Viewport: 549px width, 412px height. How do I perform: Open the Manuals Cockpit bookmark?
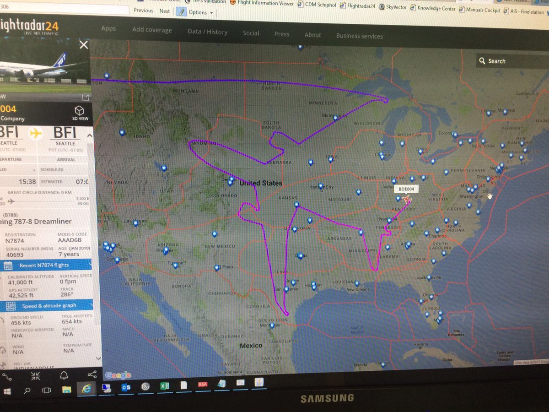pyautogui.click(x=479, y=10)
